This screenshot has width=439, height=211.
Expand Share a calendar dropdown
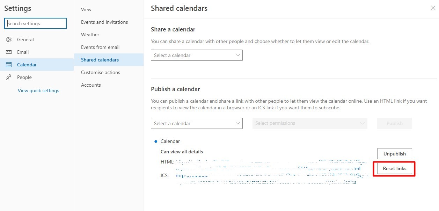click(197, 55)
